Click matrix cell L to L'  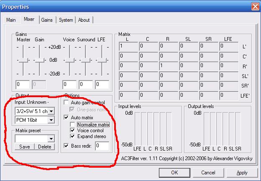click(128, 46)
